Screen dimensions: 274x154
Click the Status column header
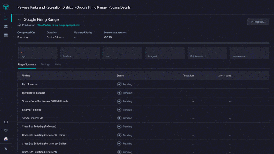pyautogui.click(x=120, y=76)
